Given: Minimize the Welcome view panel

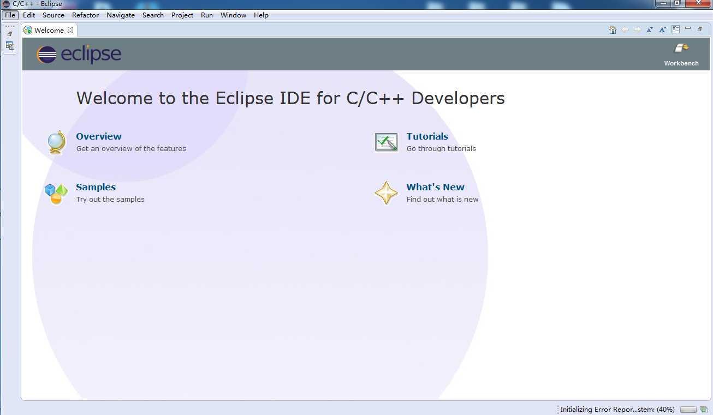Looking at the screenshot, I should point(688,28).
